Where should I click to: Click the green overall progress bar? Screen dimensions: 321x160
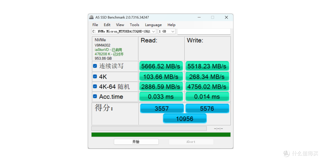161,134
